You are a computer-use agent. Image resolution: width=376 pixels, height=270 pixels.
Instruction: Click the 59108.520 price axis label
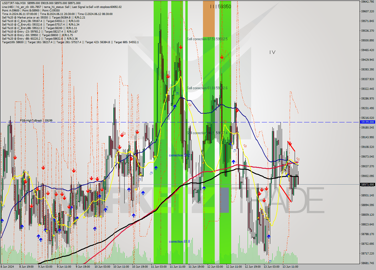point(368,147)
